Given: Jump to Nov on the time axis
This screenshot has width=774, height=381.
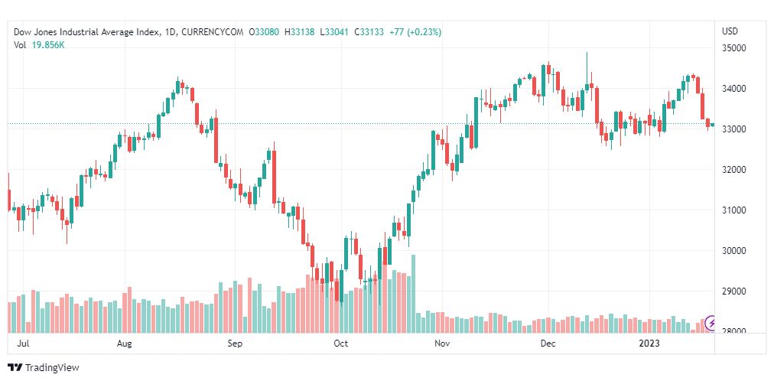Looking at the screenshot, I should (x=441, y=344).
